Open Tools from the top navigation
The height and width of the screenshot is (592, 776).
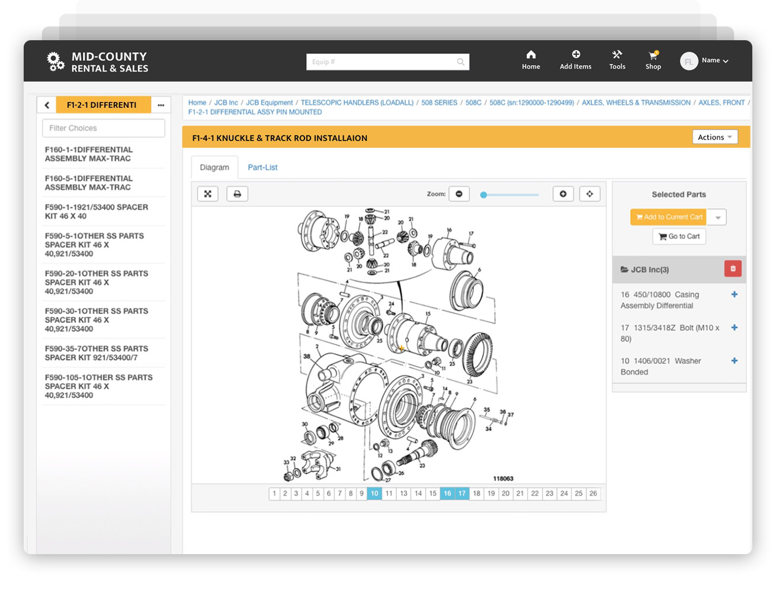click(x=617, y=60)
